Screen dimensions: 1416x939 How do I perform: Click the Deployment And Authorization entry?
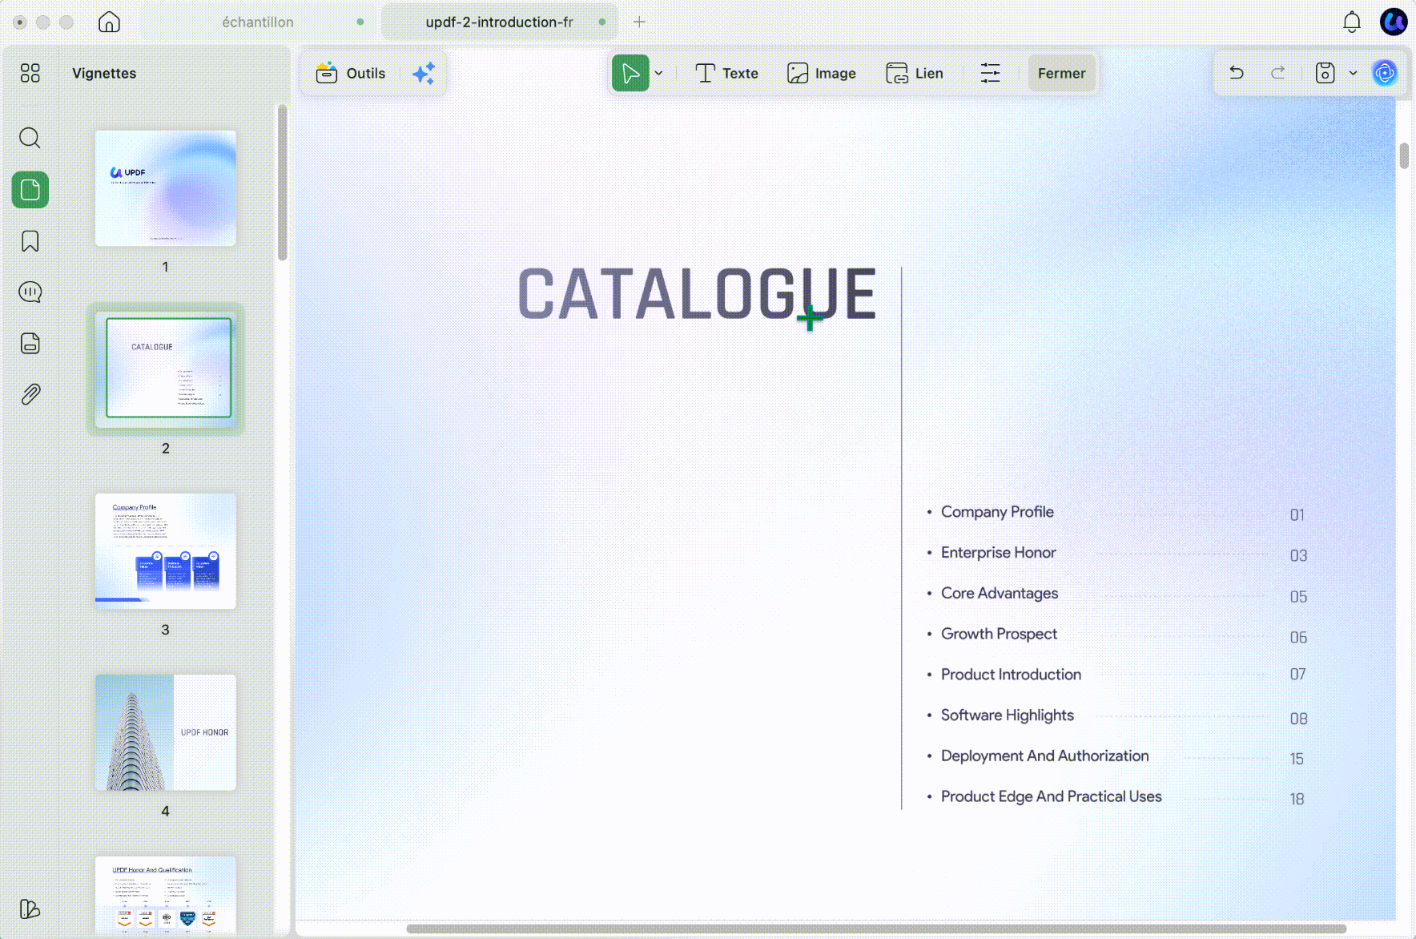[1044, 756]
